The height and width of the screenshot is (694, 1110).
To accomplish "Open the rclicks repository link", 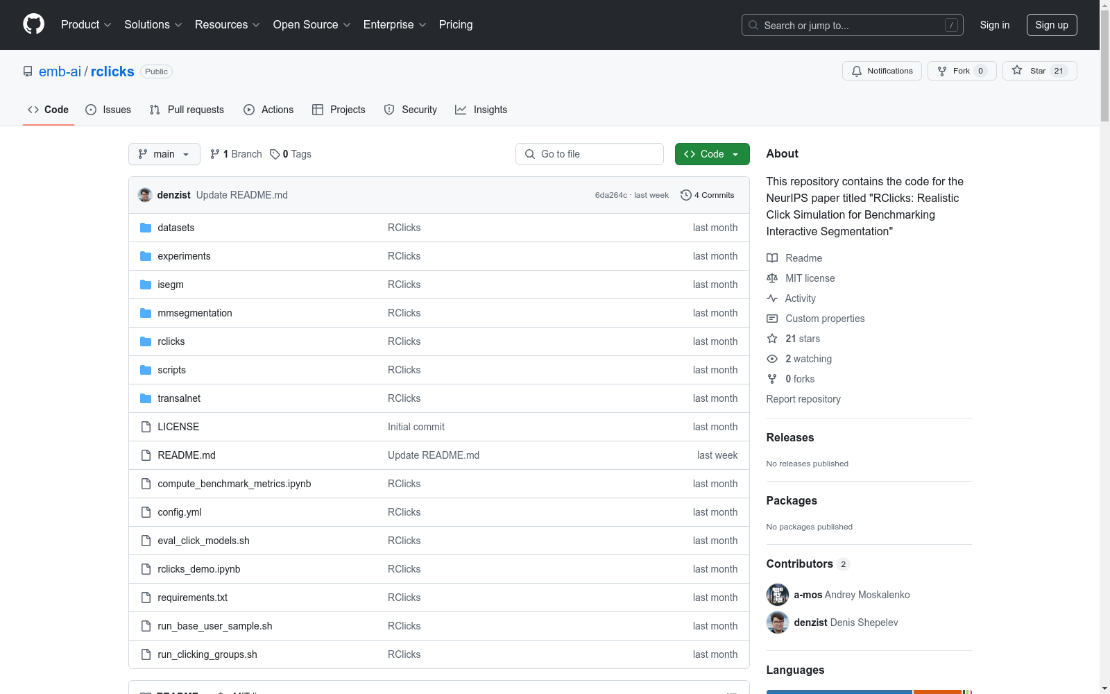I will [x=112, y=71].
